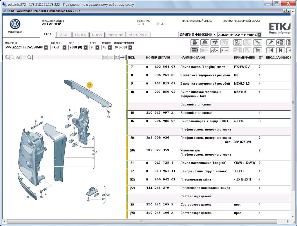Click ЗАЯВКА НА СБОРНЫЙ ЗАКАЗ label
The height and width of the screenshot is (226, 297).
coord(242,21)
